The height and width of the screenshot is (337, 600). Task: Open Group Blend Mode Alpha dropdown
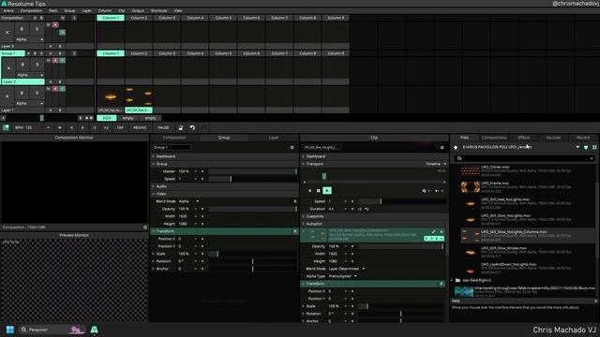[188, 201]
